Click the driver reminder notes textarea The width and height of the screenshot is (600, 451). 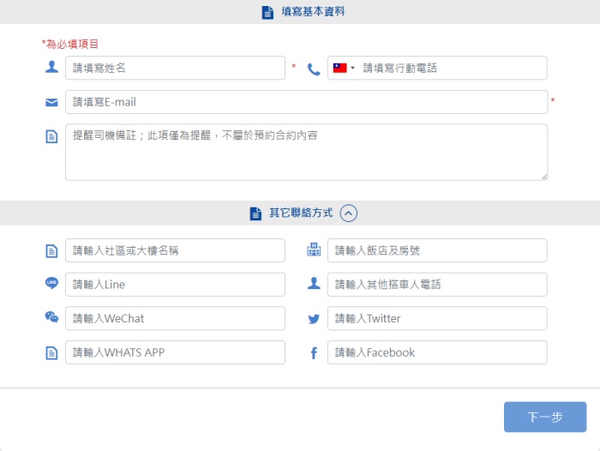click(x=306, y=152)
